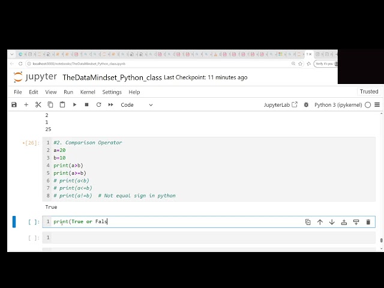The width and height of the screenshot is (384, 288).
Task: Save notebook with the floppy disk icon
Action: [x=14, y=105]
